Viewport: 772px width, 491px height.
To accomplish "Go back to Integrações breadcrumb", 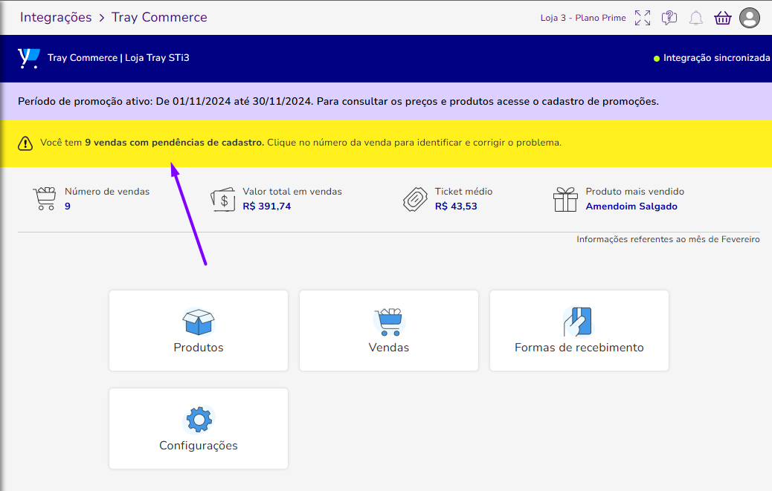I will [56, 17].
